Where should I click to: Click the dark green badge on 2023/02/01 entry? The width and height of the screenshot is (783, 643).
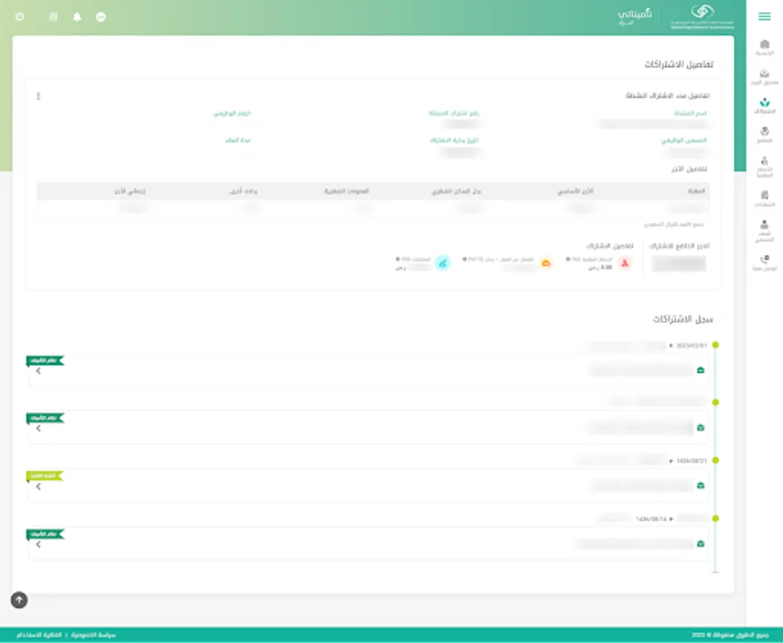(x=45, y=360)
